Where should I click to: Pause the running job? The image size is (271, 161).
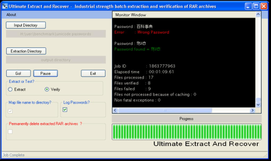pyautogui.click(x=46, y=73)
